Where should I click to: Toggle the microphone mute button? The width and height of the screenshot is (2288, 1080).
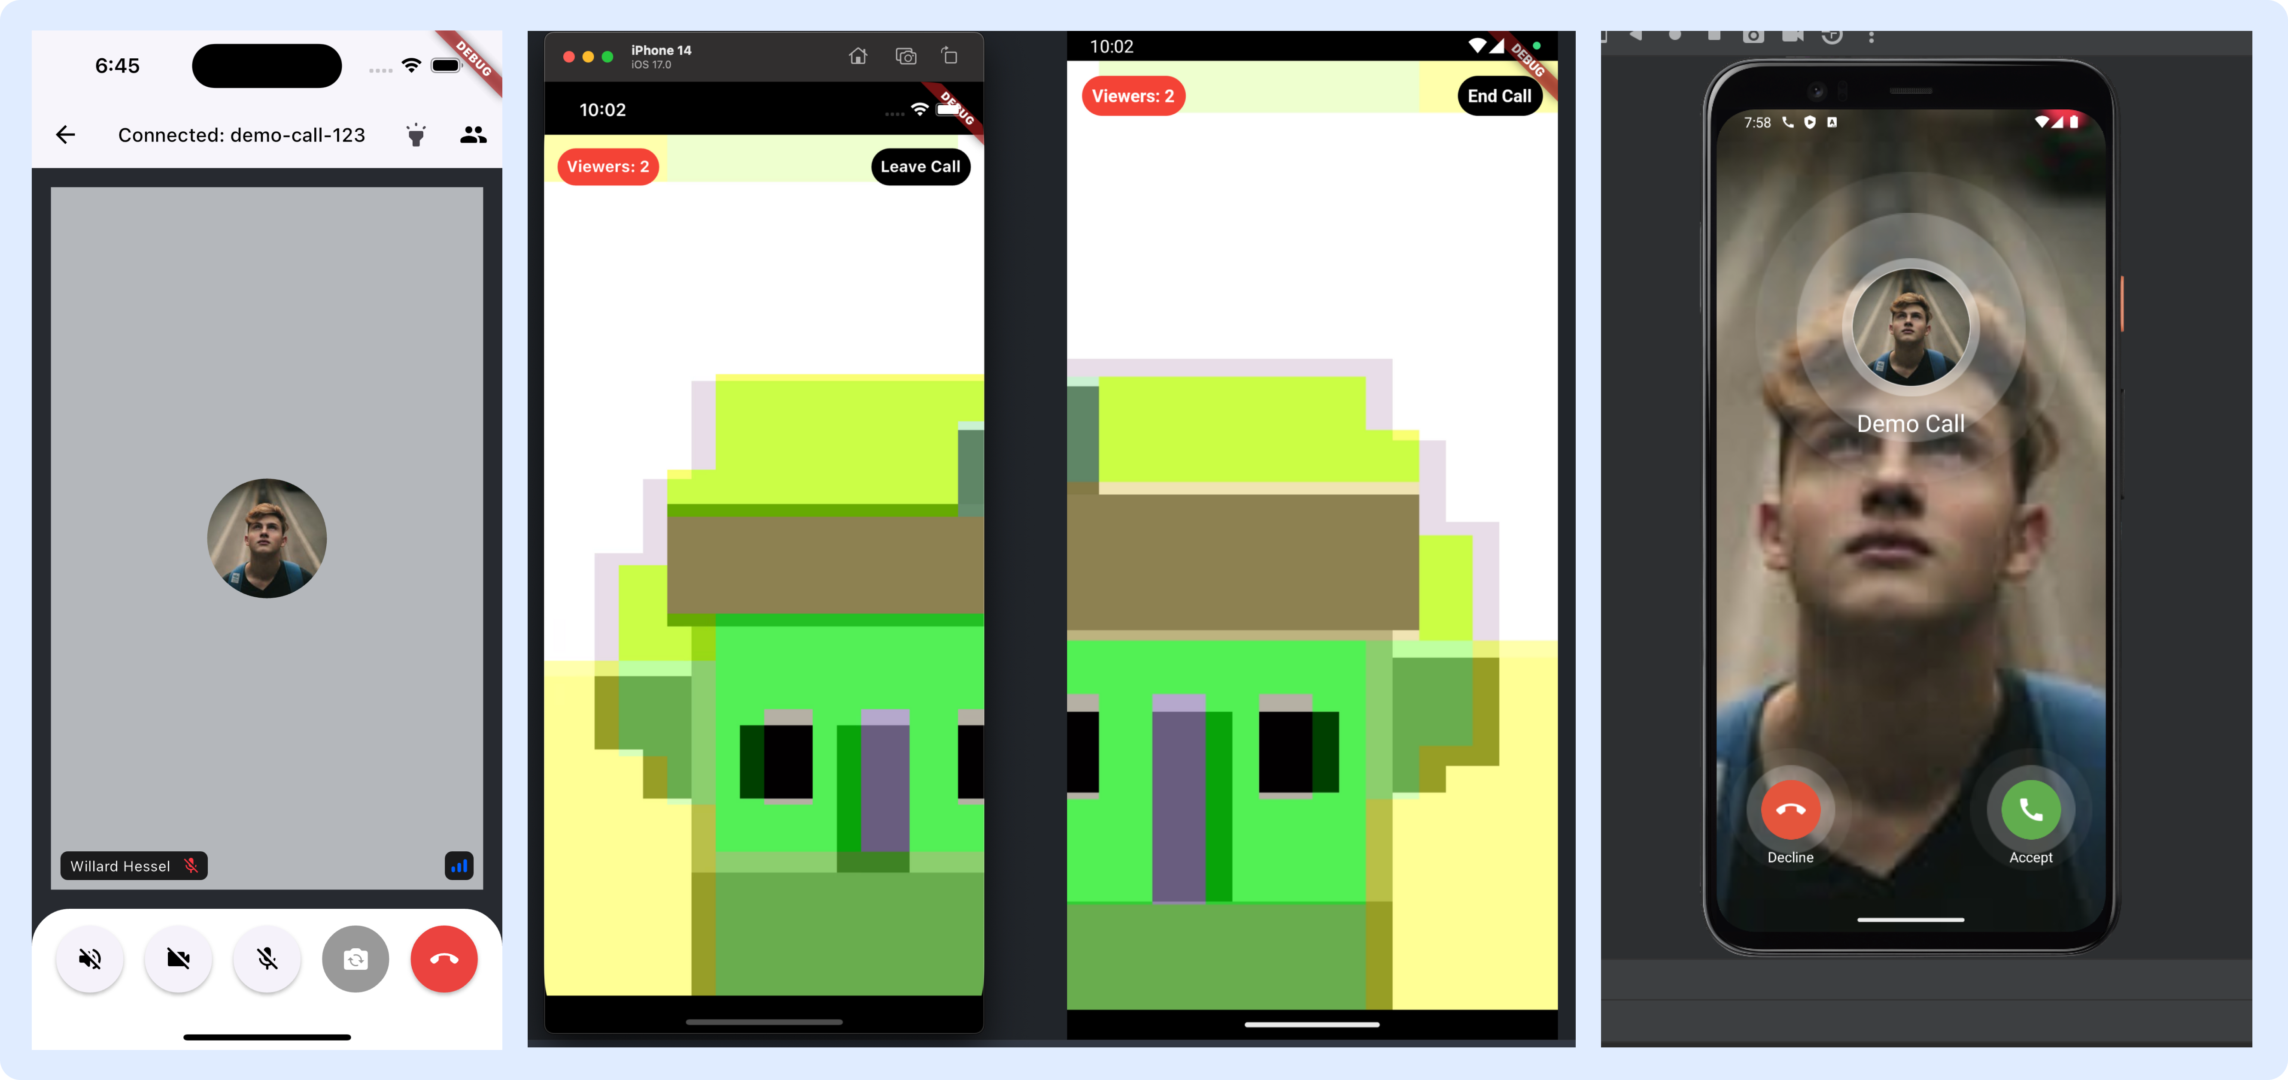coord(267,959)
